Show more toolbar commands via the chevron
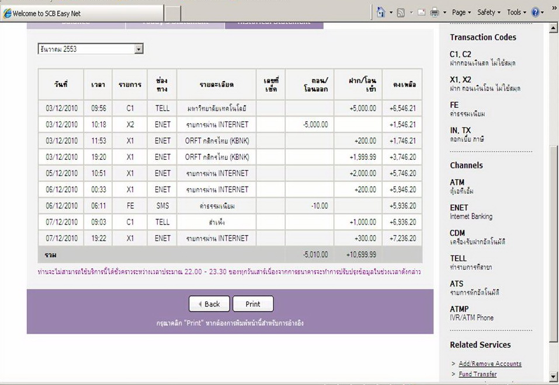The width and height of the screenshot is (559, 385). [554, 8]
